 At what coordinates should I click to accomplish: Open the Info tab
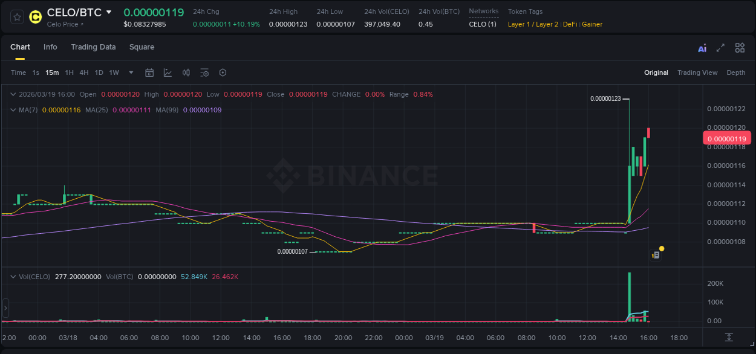(x=50, y=47)
